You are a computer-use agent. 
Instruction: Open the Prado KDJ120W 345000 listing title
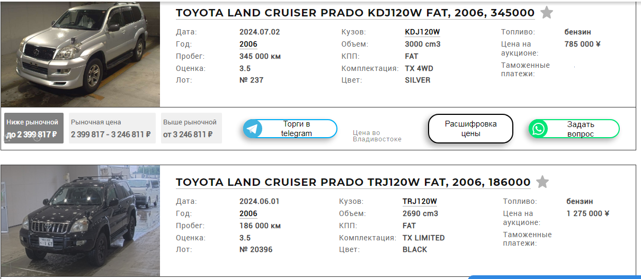pyautogui.click(x=355, y=13)
